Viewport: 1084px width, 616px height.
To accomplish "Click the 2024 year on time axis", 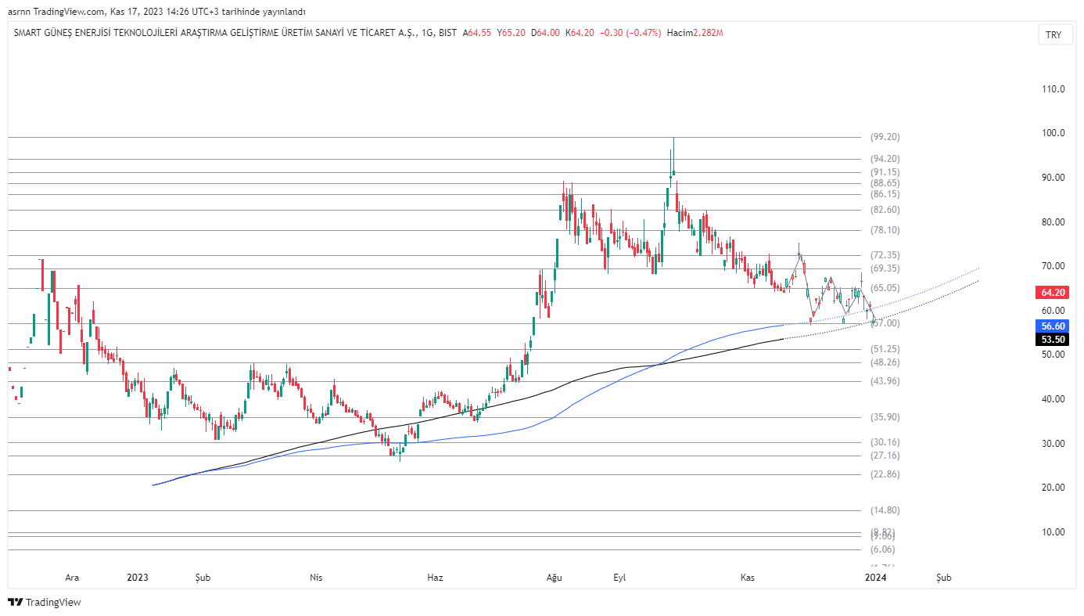I will [x=875, y=578].
